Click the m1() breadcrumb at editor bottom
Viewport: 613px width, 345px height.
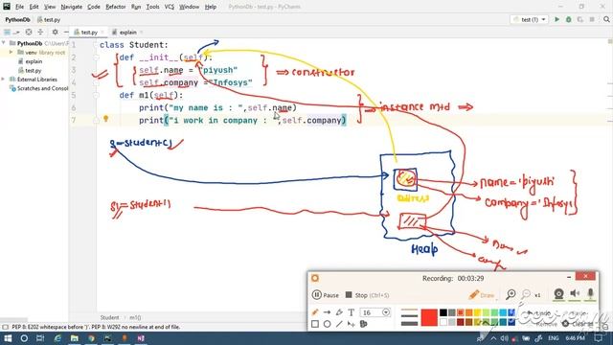click(x=135, y=317)
